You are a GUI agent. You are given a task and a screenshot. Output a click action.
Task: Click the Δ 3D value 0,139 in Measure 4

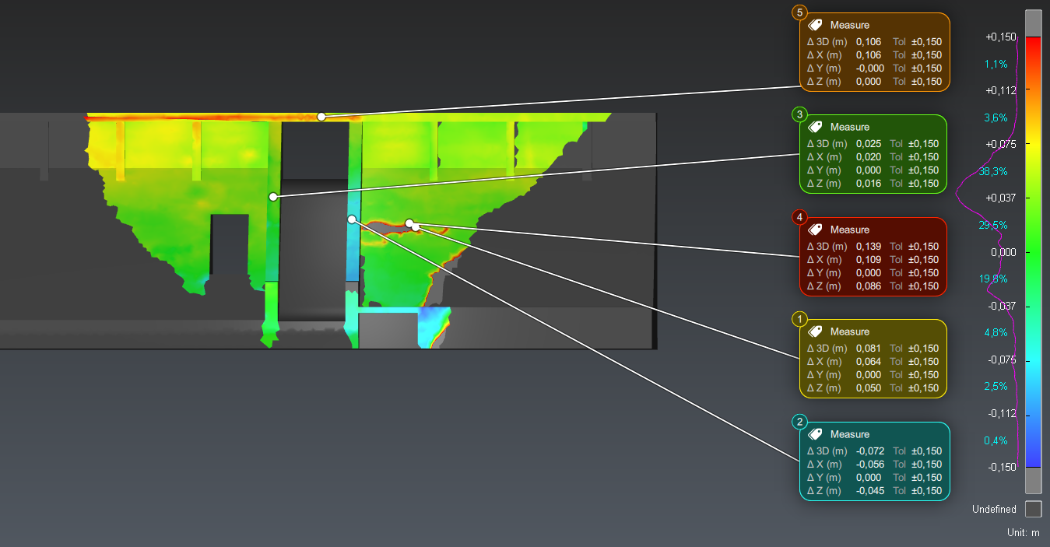pos(869,247)
